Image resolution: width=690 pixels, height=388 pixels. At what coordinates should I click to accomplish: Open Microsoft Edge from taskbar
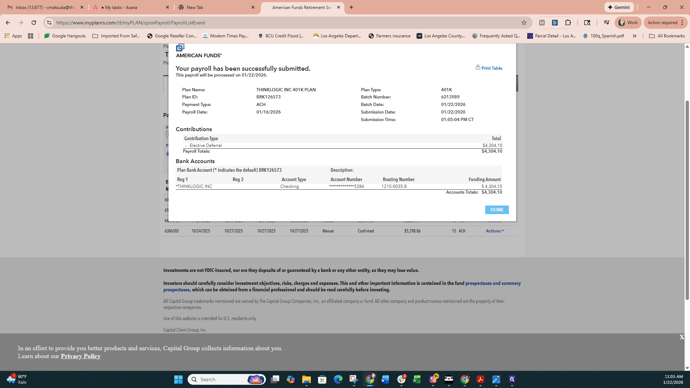point(338,379)
